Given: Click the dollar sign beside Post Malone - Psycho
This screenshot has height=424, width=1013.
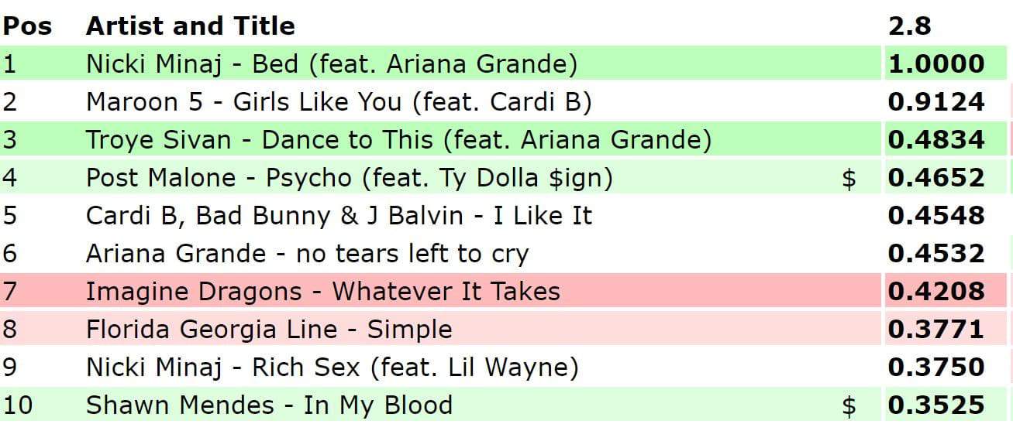Looking at the screenshot, I should tap(849, 179).
